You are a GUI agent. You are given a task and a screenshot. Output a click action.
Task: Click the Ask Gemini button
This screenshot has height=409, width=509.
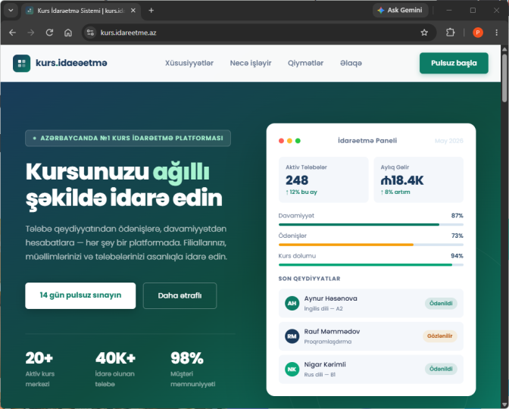coord(400,11)
